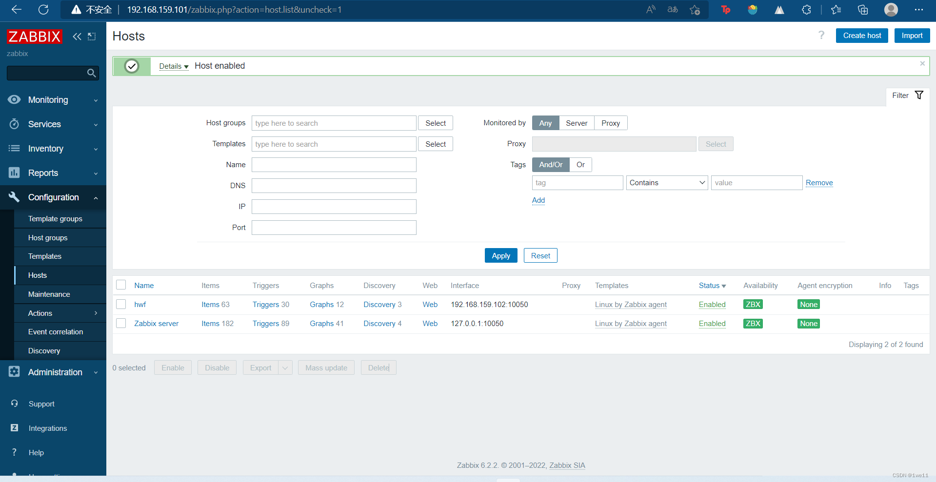Open the Export format dropdown arrow
This screenshot has height=482, width=936.
point(285,367)
